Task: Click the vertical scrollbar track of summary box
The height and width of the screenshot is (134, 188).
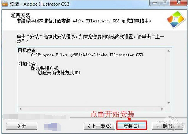Action: [x=169, y=77]
